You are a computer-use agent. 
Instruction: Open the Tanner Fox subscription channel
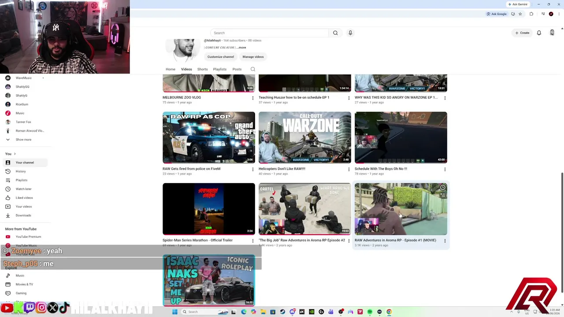(24, 122)
